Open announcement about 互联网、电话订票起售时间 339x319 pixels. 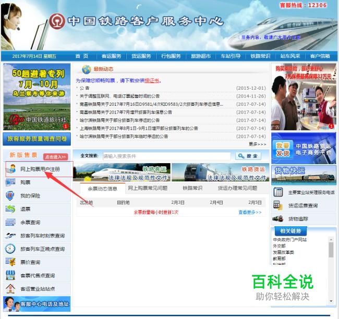119,96
